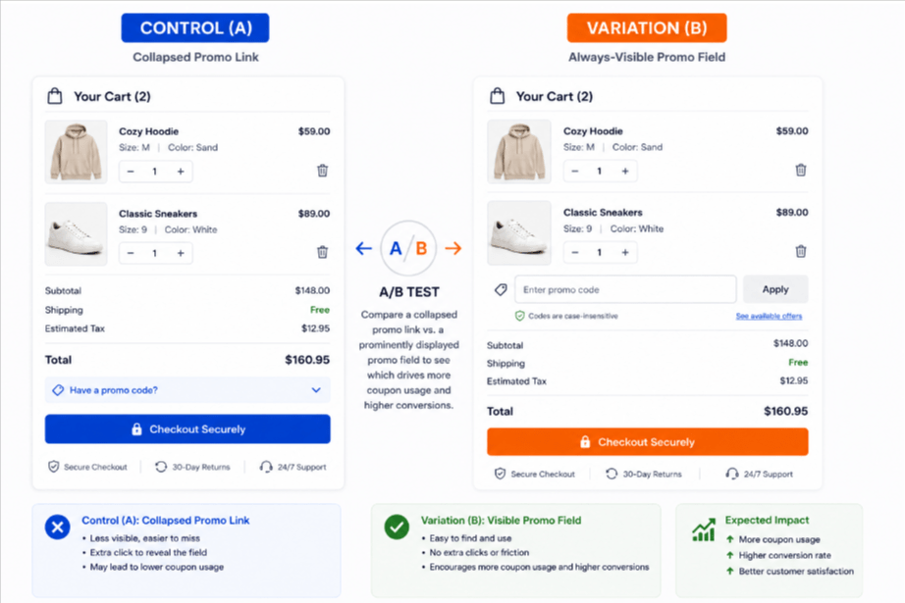
Task: Decrease Cozy Hoodie quantity in Variation cart
Action: click(575, 171)
